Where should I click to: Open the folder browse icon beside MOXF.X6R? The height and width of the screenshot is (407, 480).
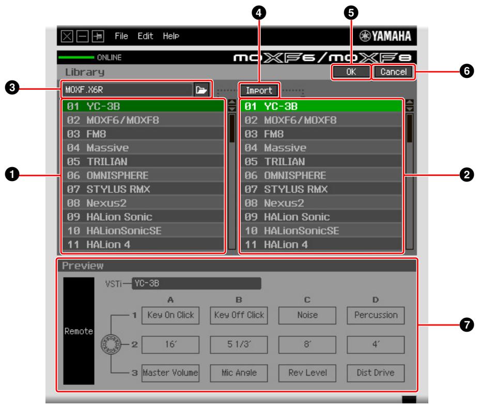(x=202, y=90)
